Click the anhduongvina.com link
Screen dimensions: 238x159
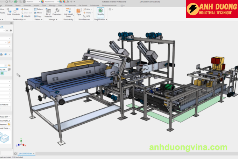click(188, 147)
